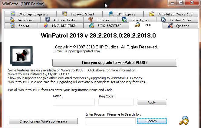Image resolution: width=201 pixels, height=128 pixels.
Task: Click the Recent tab eye icon
Action: coord(13,25)
